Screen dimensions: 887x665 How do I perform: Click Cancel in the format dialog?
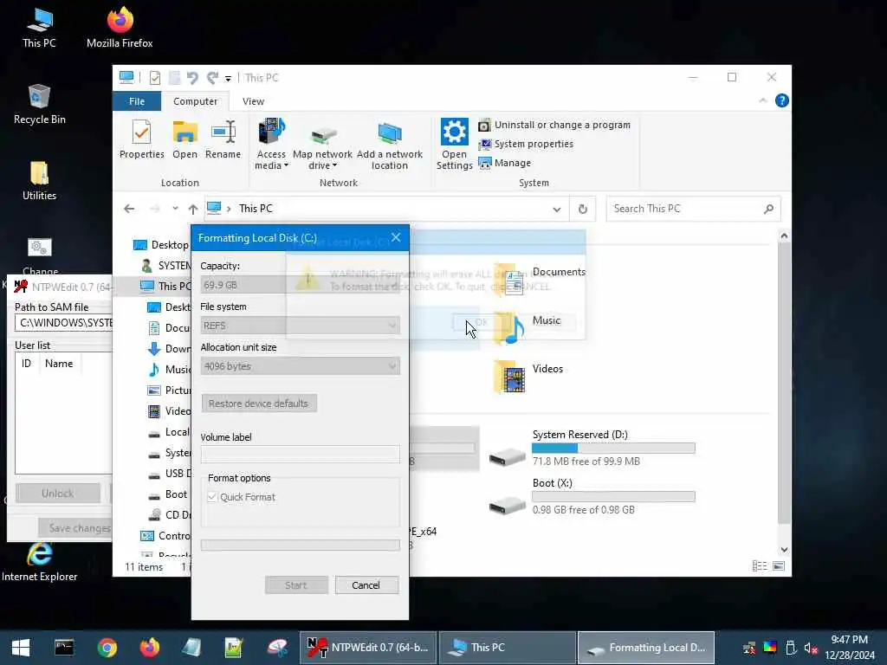[366, 585]
